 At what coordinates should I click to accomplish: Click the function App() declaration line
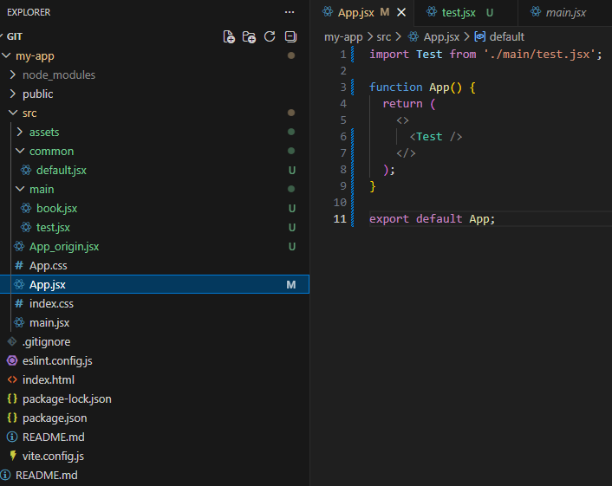pos(422,87)
